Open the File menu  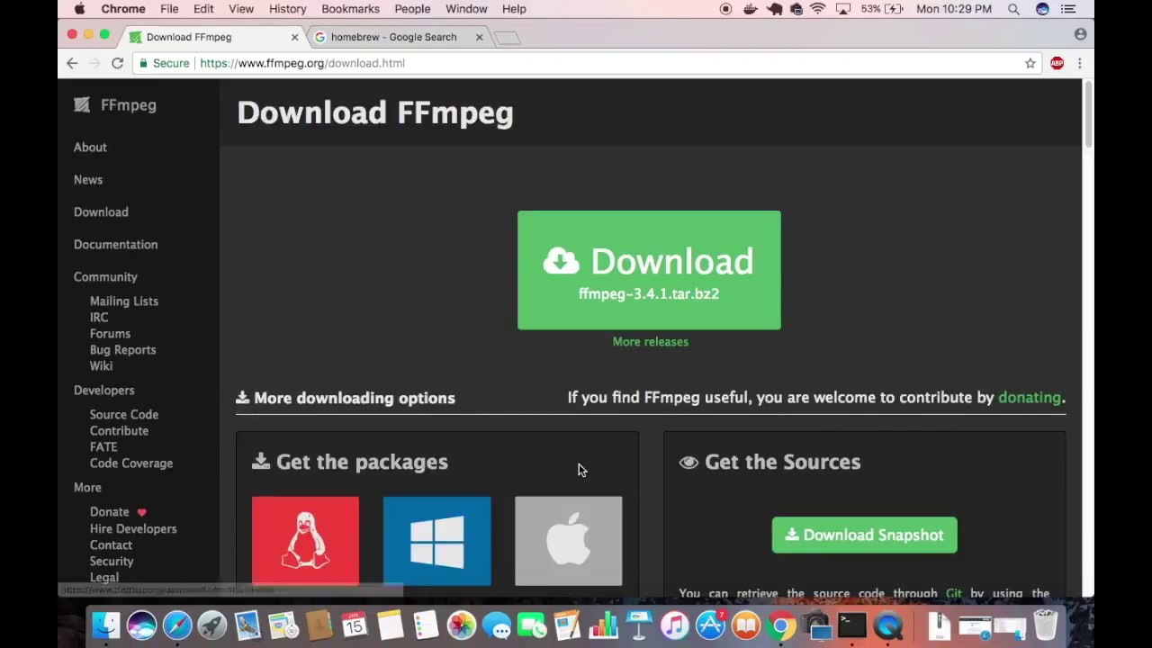coord(169,9)
